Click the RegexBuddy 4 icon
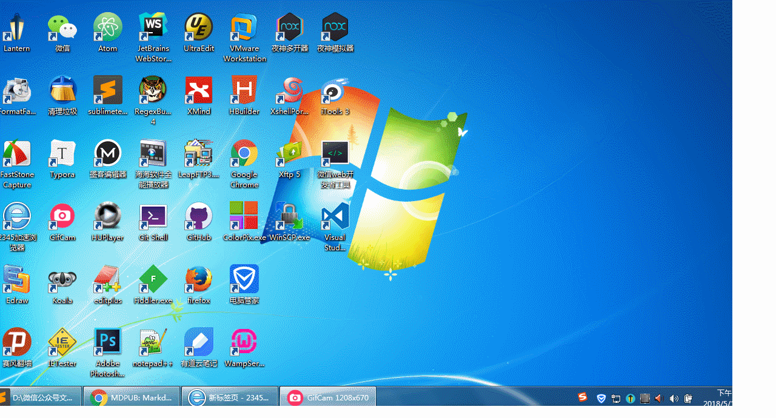 (x=153, y=101)
